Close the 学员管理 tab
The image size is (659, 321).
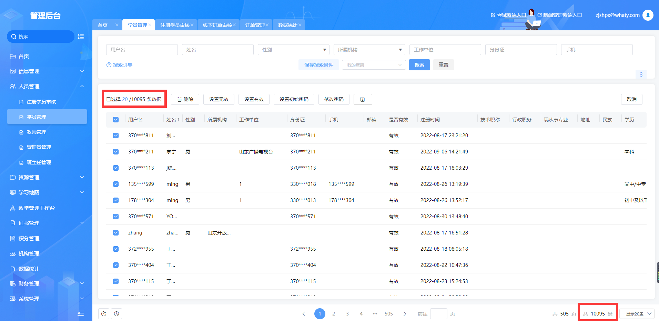150,25
